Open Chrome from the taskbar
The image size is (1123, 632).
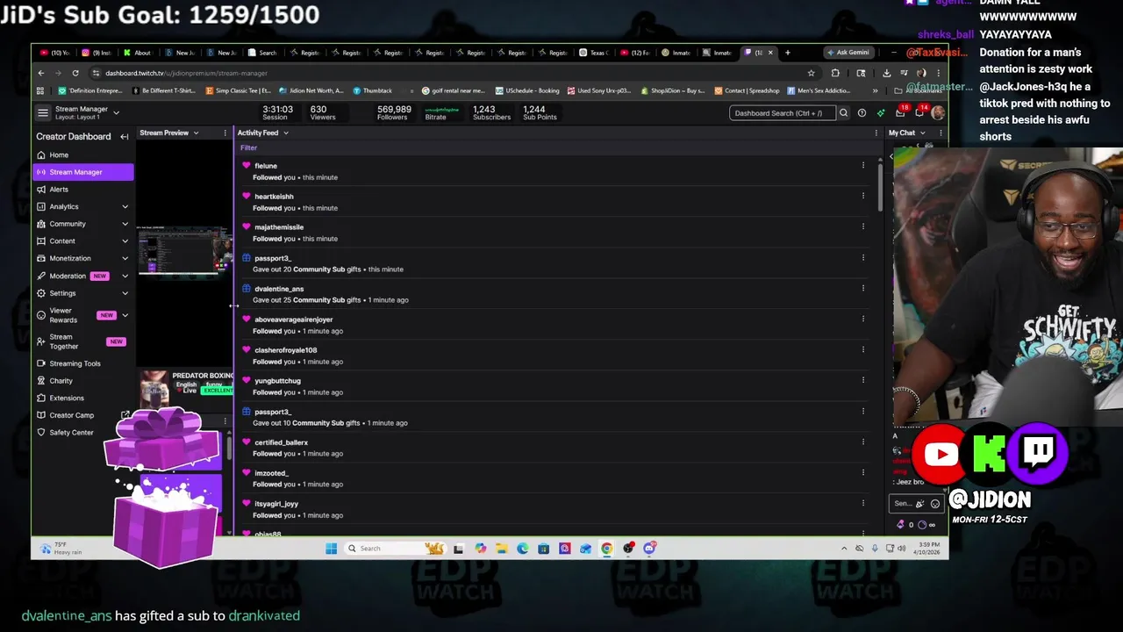(607, 549)
